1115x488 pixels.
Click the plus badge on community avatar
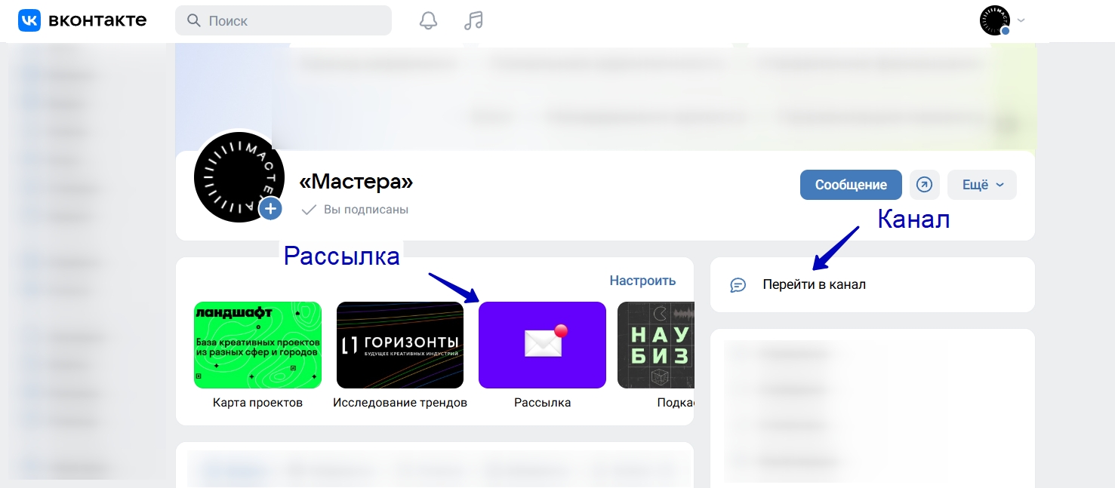point(270,209)
